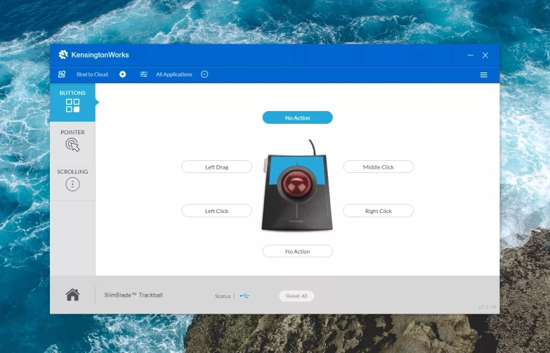The height and width of the screenshot is (353, 550).
Task: Expand the All Applications dropdown arrow
Action: tap(204, 74)
